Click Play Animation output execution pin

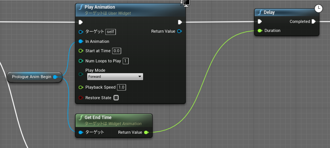[180, 22]
